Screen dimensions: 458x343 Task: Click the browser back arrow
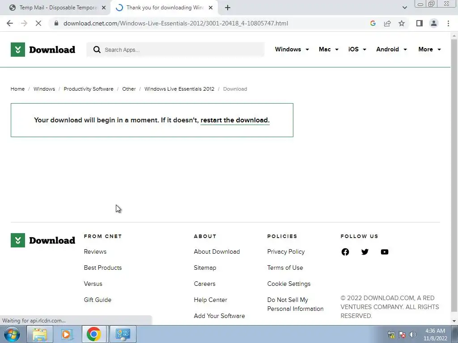pyautogui.click(x=10, y=23)
